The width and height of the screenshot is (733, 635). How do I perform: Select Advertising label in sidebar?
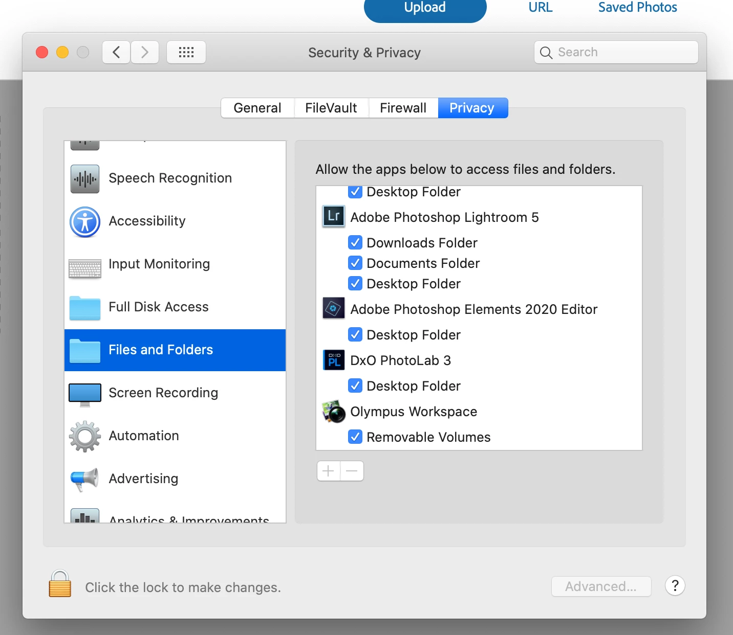click(x=143, y=479)
